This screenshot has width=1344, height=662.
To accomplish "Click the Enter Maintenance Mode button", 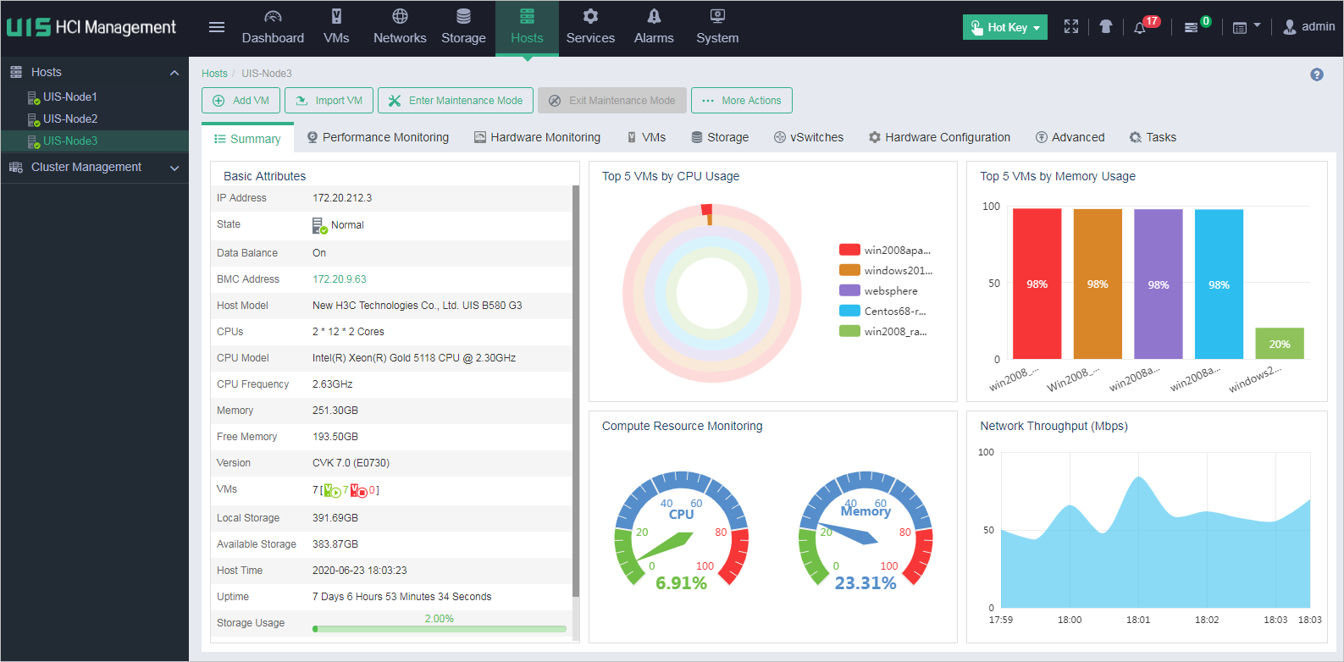I will click(456, 101).
